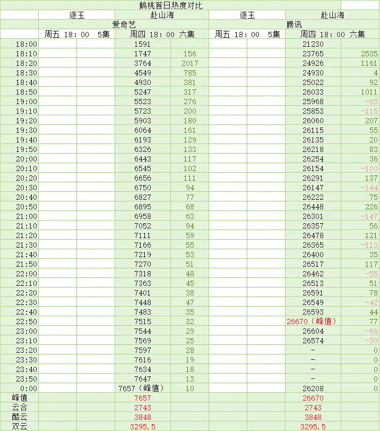The image size is (380, 431).
Task: Click the cell 7657（峰值）
Action: click(x=141, y=388)
